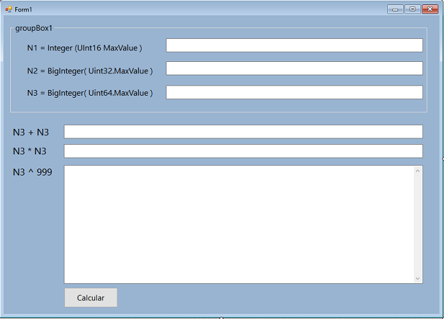Minimize the Form1 window
Image resolution: width=444 pixels, height=319 pixels.
(396, 10)
